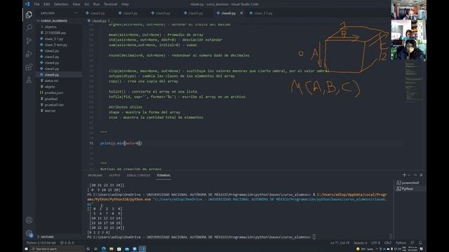
Task: Open the Go menu
Action: [87, 4]
